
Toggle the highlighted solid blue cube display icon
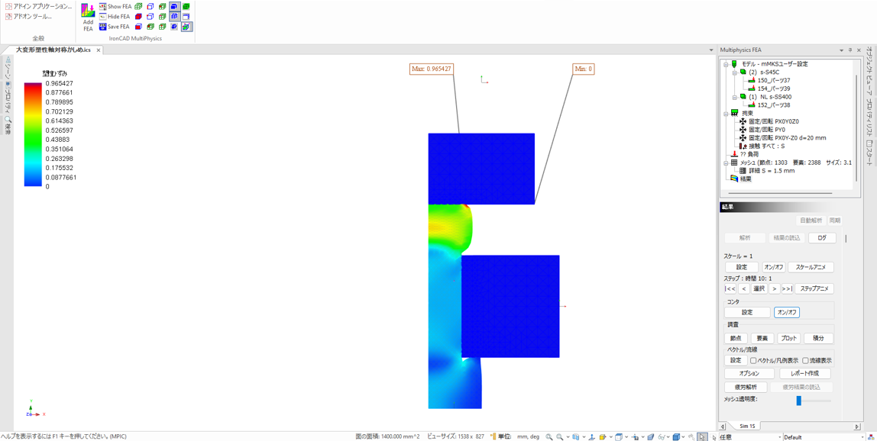coord(174,6)
